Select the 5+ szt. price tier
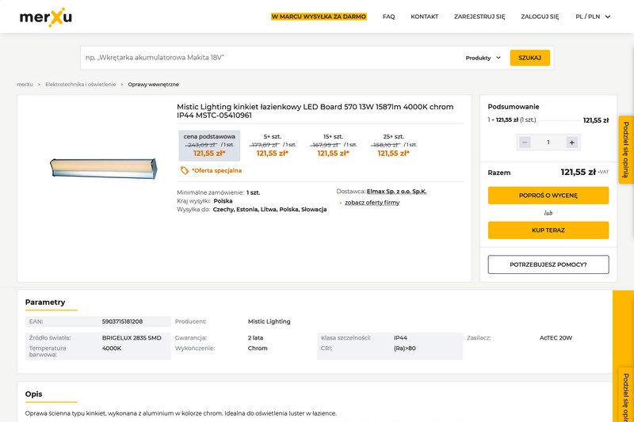634x422 pixels. coord(272,146)
